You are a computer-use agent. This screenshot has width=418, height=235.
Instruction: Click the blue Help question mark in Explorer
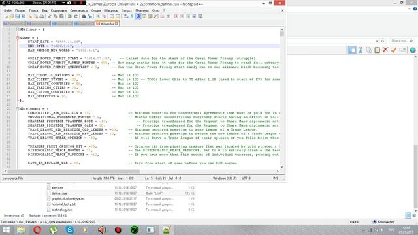pos(415,8)
